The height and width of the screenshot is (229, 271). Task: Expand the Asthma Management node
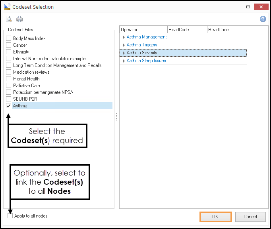coord(124,37)
